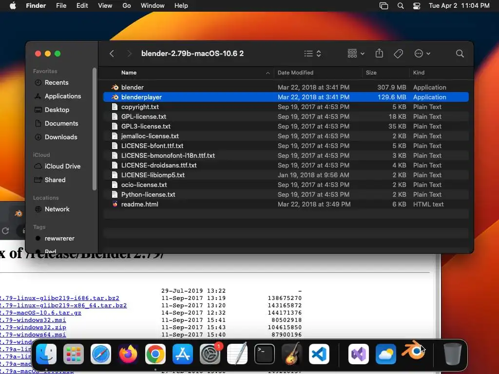Open the Weather app in the Dock
Viewport: 499px width, 374px height.
click(x=386, y=354)
